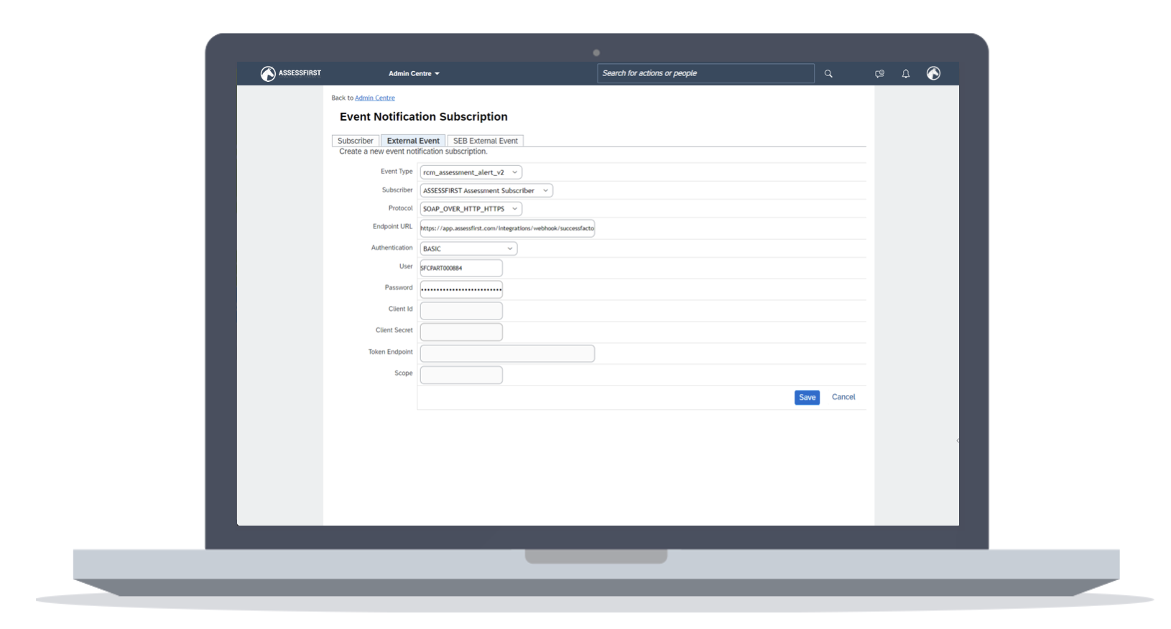Open the Subscriber dropdown

point(486,190)
